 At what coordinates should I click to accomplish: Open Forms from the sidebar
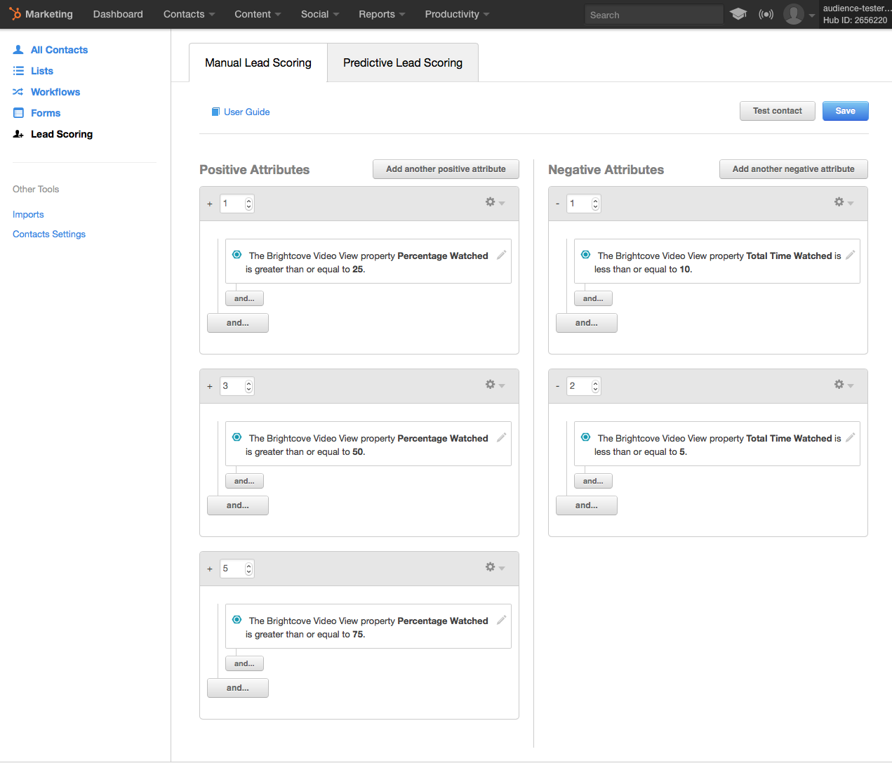(46, 113)
